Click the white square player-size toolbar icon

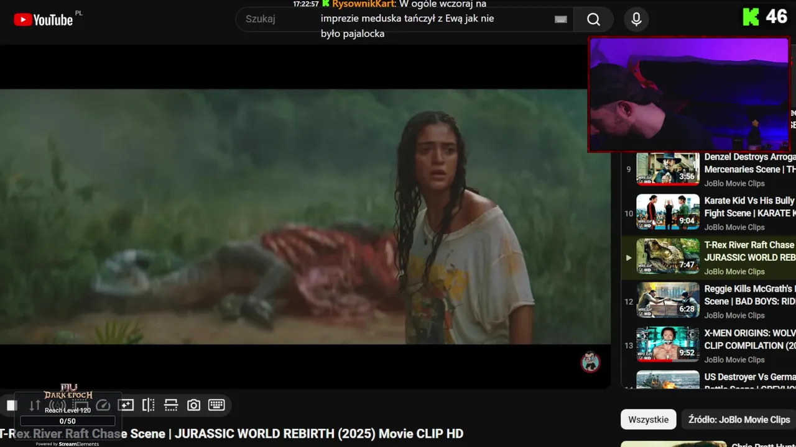[12, 405]
